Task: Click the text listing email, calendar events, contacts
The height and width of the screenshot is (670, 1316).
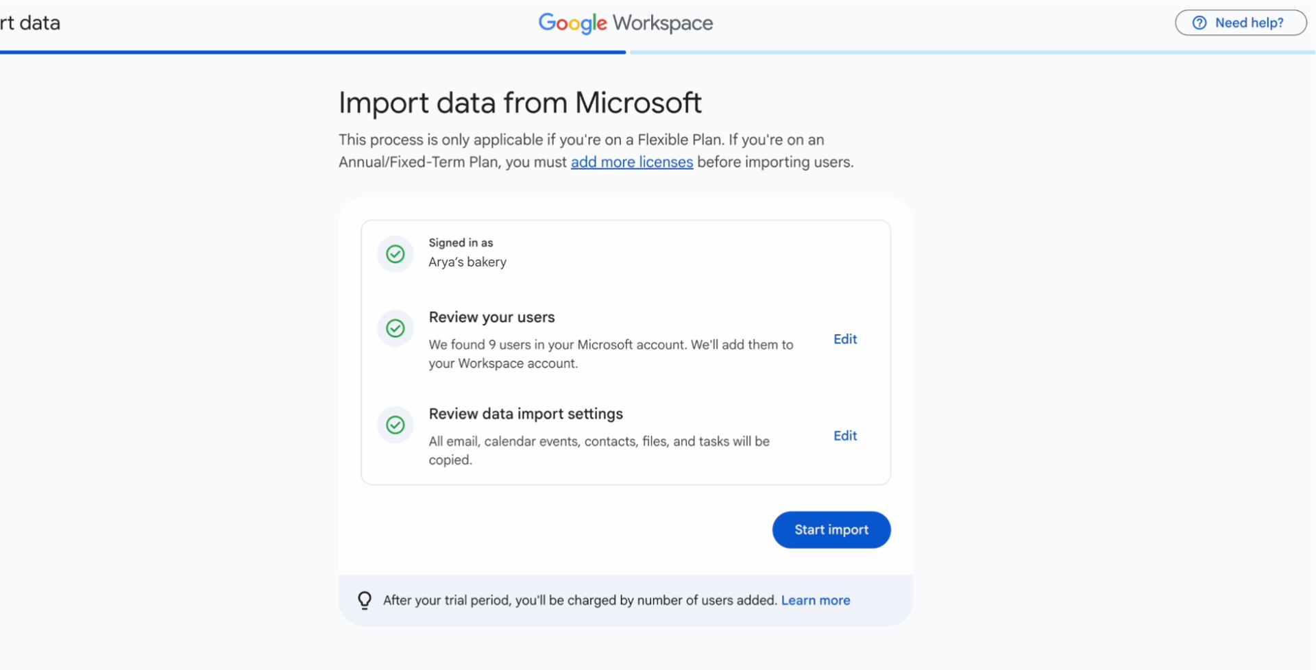Action: (599, 451)
